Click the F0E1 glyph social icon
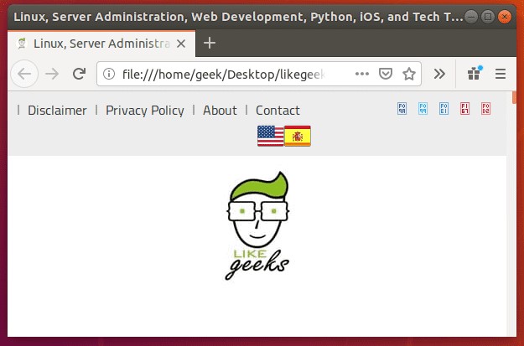The image size is (524, 346). tap(444, 109)
